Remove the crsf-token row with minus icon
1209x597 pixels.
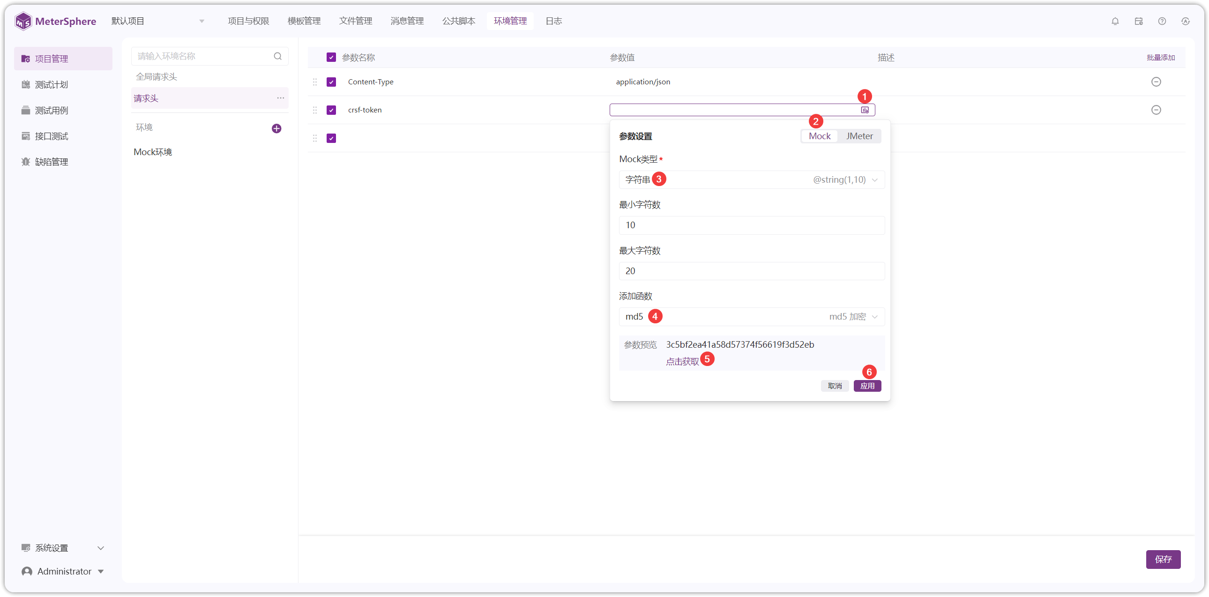(x=1157, y=110)
